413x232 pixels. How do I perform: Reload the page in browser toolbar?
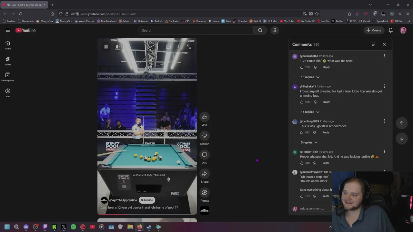pos(21,14)
